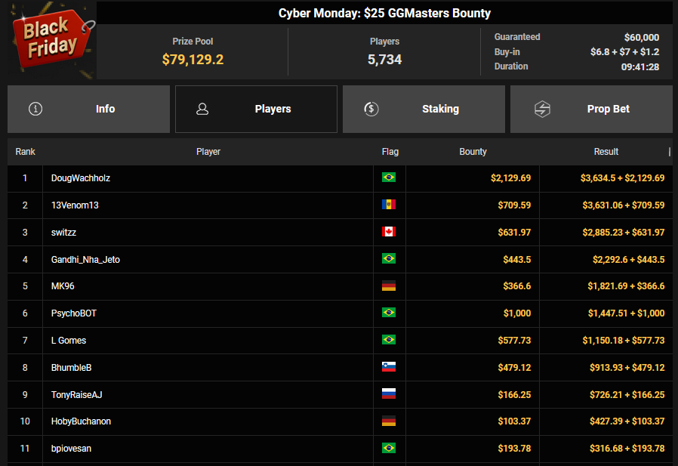Click the Staking dollar coin icon
Screen dimensions: 678x466
pyautogui.click(x=371, y=109)
